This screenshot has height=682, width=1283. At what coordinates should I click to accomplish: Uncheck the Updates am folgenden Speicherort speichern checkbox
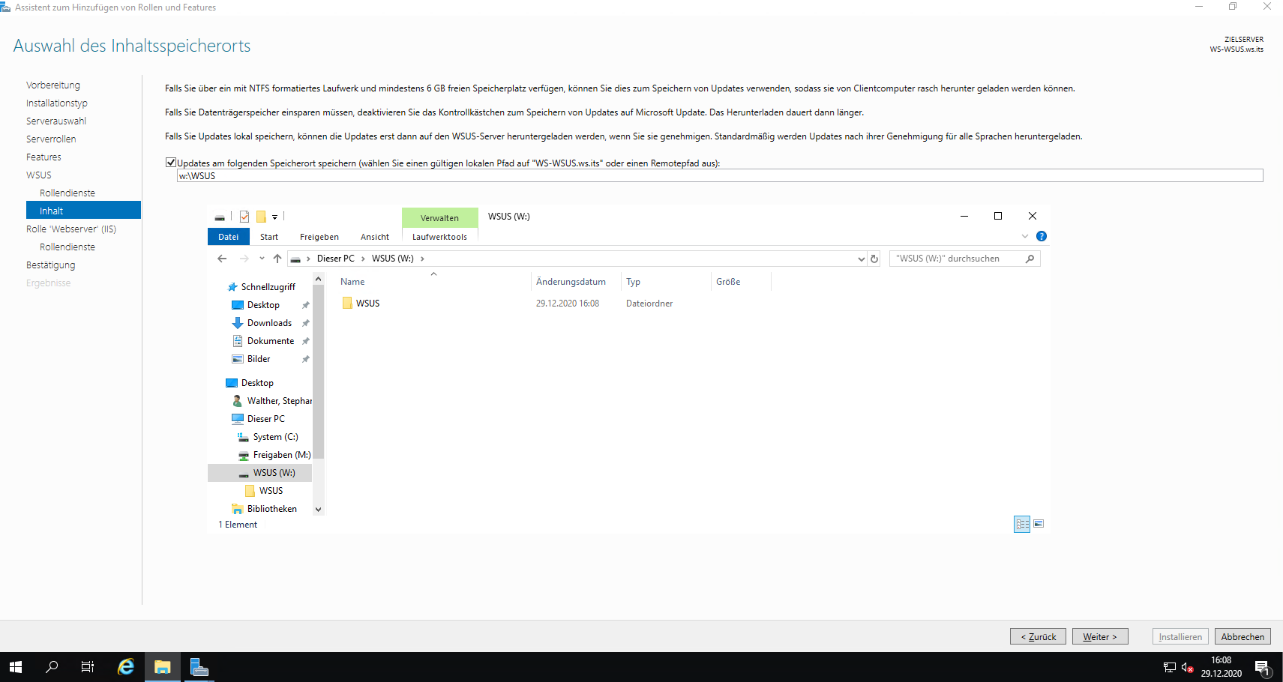[171, 163]
